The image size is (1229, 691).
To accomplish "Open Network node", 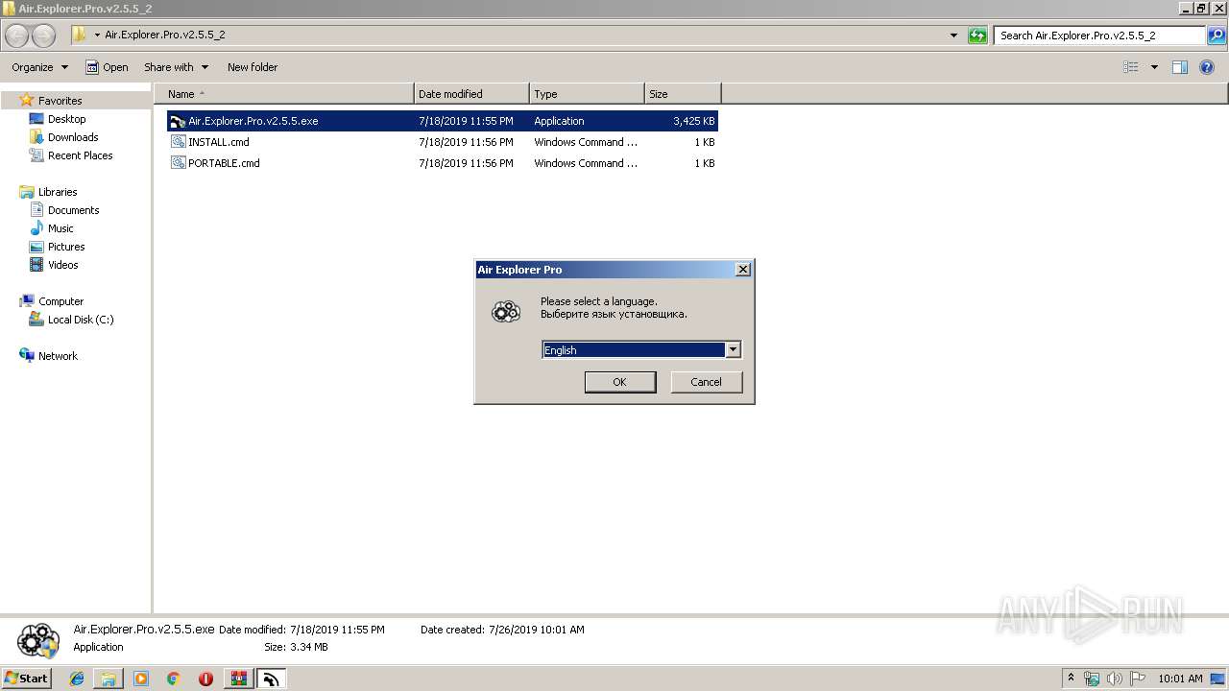I will coord(58,356).
